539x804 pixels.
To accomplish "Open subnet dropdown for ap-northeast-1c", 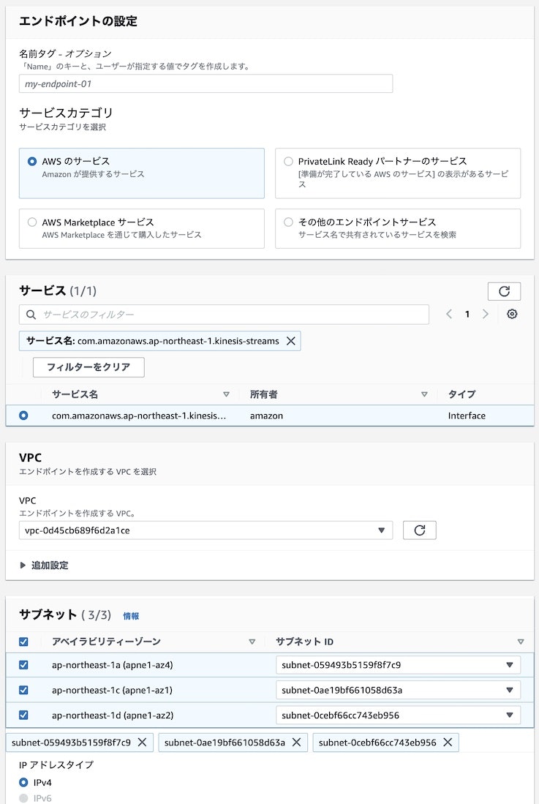I will point(398,690).
